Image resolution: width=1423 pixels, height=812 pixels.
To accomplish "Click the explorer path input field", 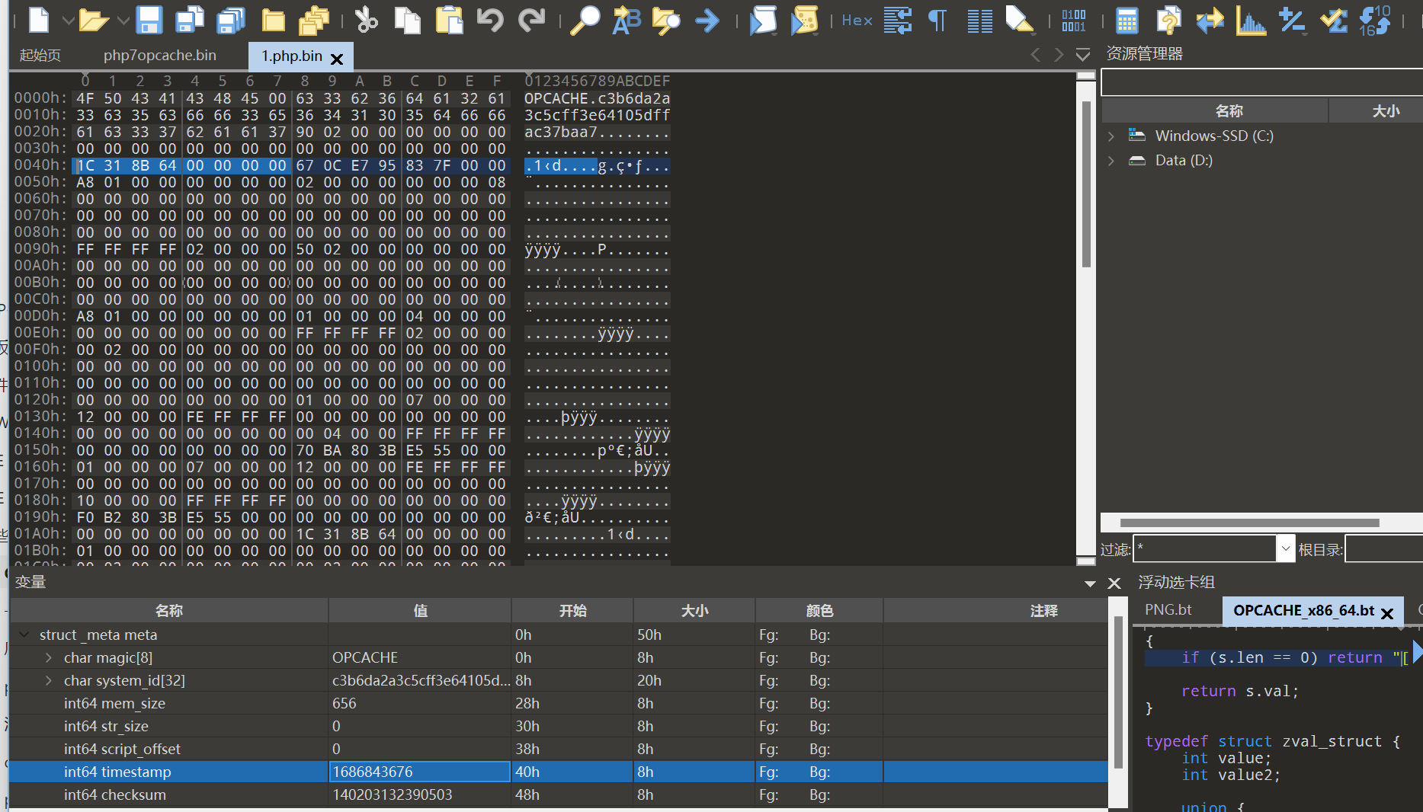I will (1262, 82).
